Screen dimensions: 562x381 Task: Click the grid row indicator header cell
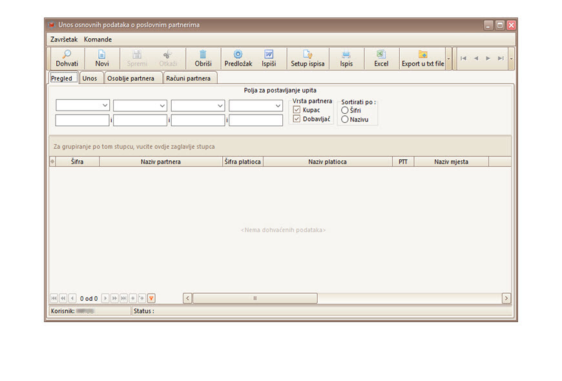(53, 162)
